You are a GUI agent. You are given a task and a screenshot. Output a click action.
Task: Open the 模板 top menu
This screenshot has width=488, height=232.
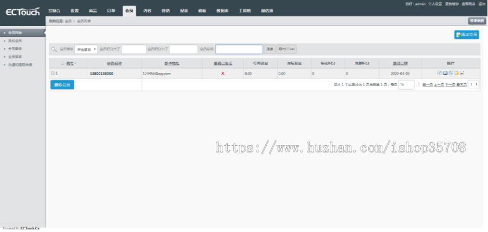pos(202,11)
